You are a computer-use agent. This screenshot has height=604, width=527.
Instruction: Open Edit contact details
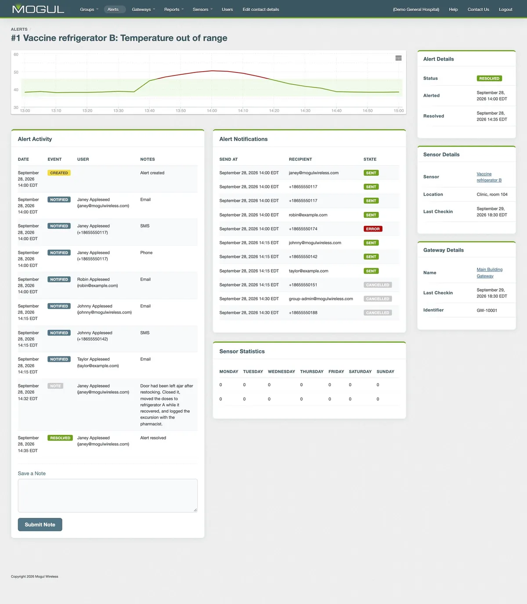click(261, 9)
